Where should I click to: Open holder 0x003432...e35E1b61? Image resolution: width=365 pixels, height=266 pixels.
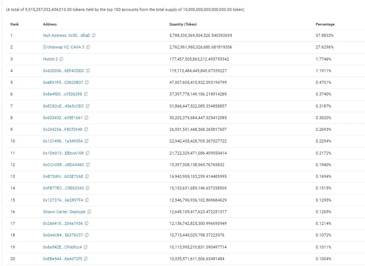63,118
